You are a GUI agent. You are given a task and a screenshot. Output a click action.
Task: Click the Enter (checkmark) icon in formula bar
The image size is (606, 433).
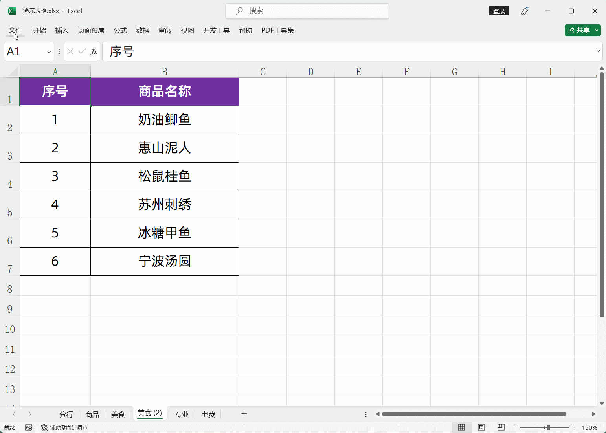click(x=82, y=51)
